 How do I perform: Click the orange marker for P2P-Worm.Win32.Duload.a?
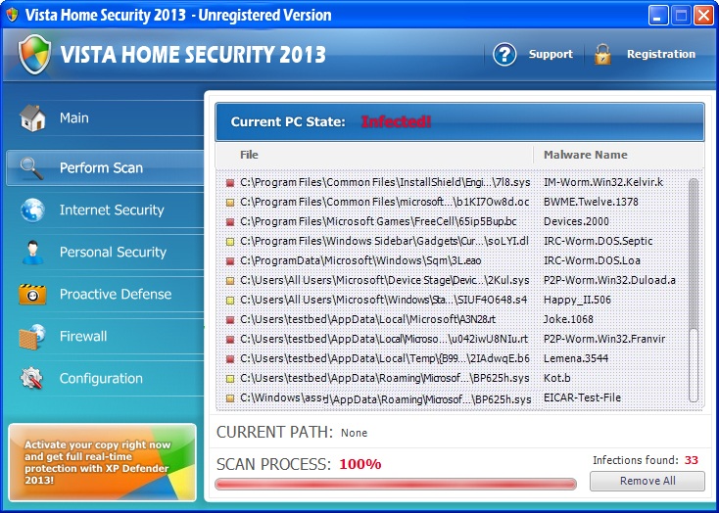coord(230,281)
